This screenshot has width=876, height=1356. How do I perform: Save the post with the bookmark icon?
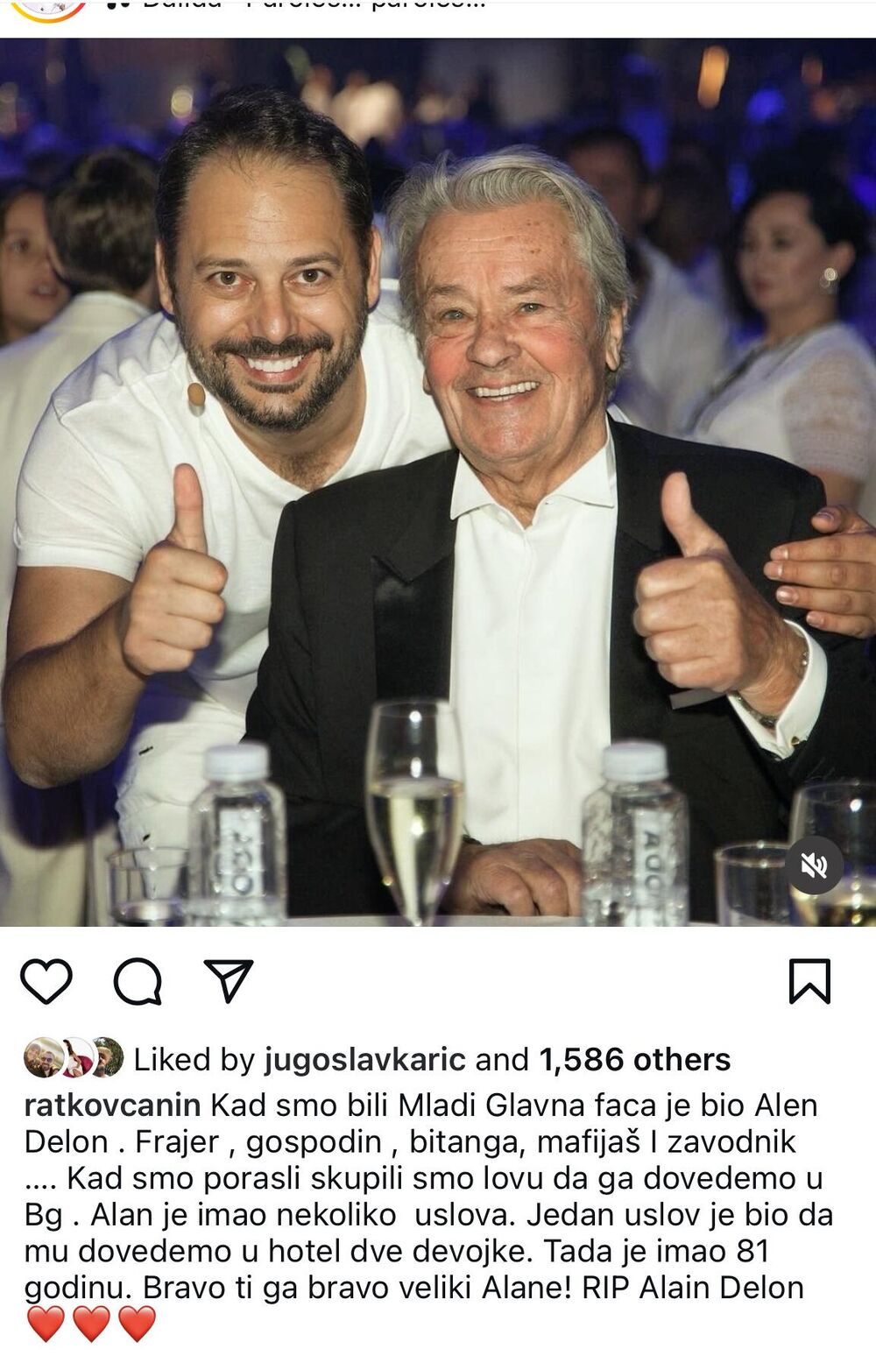pyautogui.click(x=809, y=981)
